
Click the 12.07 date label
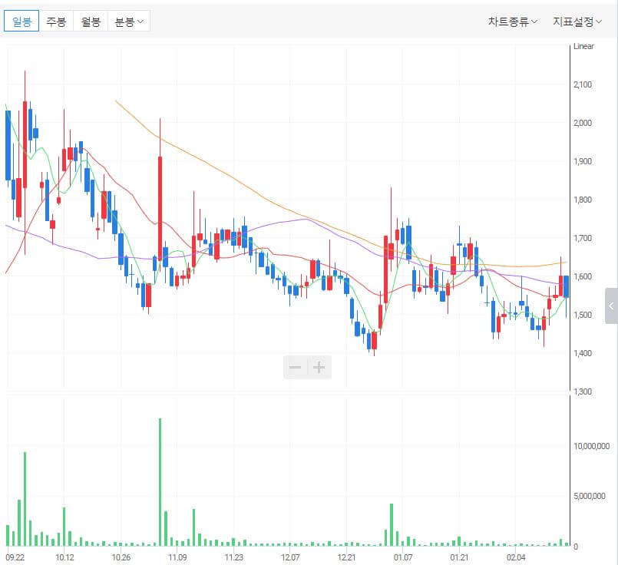click(x=290, y=557)
